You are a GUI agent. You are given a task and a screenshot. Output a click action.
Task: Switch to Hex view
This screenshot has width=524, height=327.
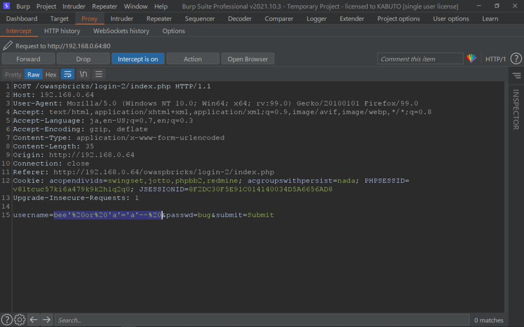tap(51, 75)
